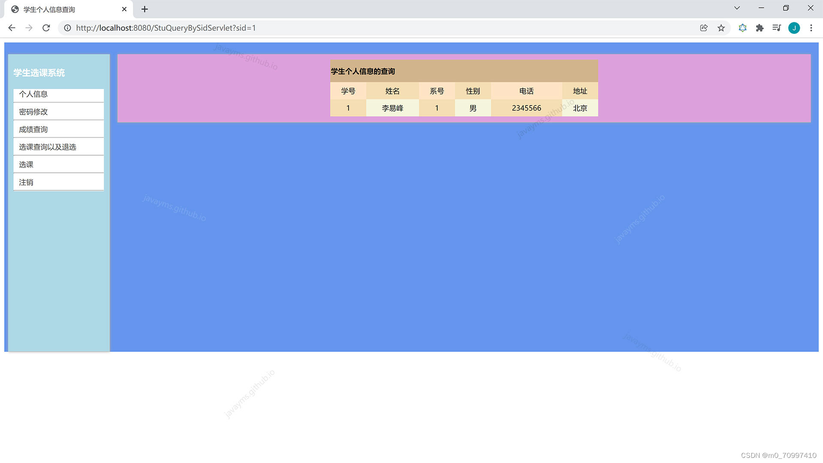Viewport: 823px width, 463px height.
Task: Open the Chrome three-dot menu
Action: pyautogui.click(x=811, y=28)
